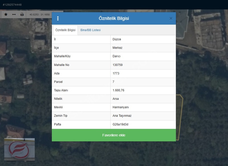The image size is (228, 166).
Task: Click the Ada value 1773
Action: pyautogui.click(x=116, y=73)
